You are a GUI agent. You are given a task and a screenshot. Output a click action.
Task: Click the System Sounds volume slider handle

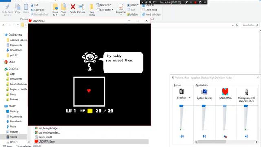pyautogui.click(x=203, y=106)
